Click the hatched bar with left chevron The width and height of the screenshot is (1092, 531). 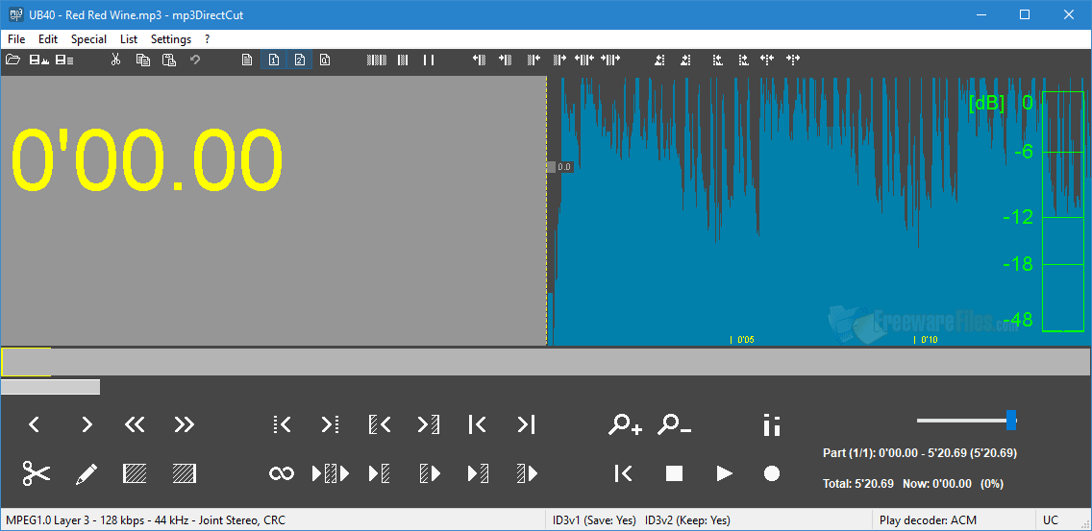point(380,424)
